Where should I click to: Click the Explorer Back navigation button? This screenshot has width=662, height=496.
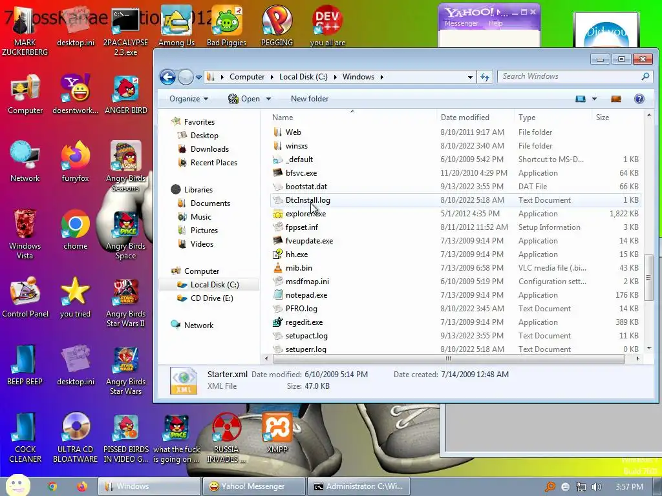pyautogui.click(x=167, y=77)
